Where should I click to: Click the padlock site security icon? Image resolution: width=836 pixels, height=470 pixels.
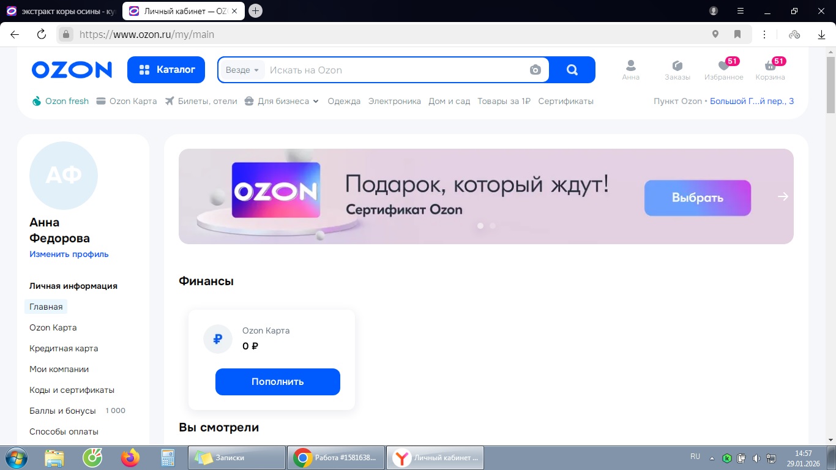point(66,34)
